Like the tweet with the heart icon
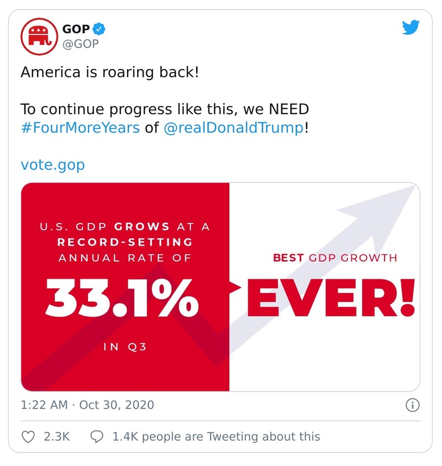Viewport: 442px width, 466px height. (x=28, y=436)
